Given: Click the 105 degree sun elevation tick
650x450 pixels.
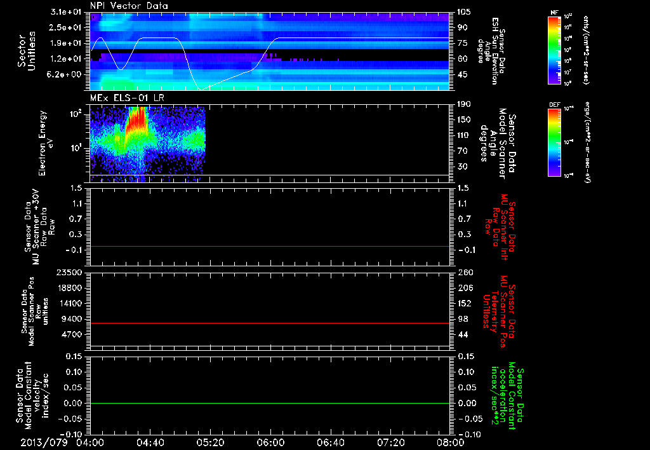Looking at the screenshot, I should click(x=464, y=12).
